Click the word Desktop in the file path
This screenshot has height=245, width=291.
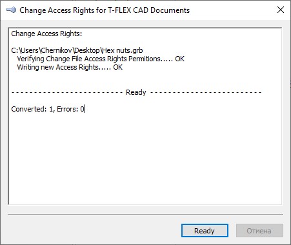(87, 50)
